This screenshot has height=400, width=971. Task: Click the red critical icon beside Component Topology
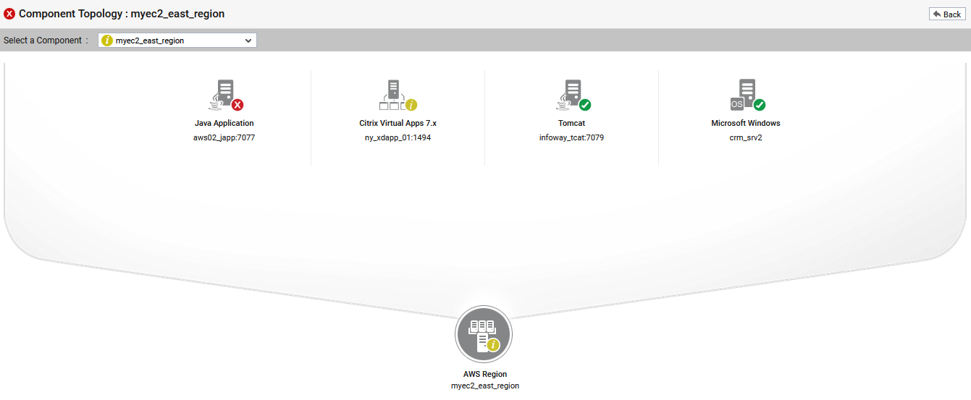click(x=9, y=14)
